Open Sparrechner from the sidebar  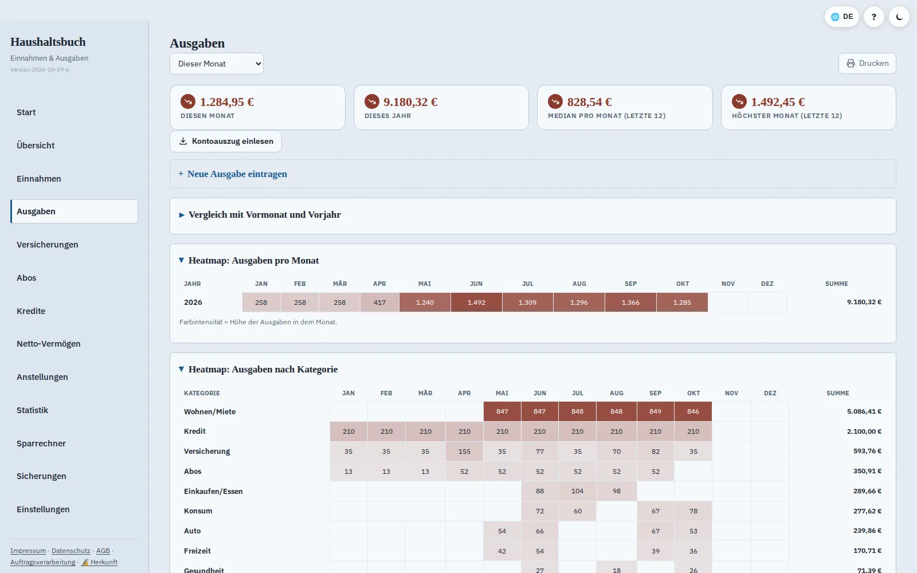(x=74, y=444)
